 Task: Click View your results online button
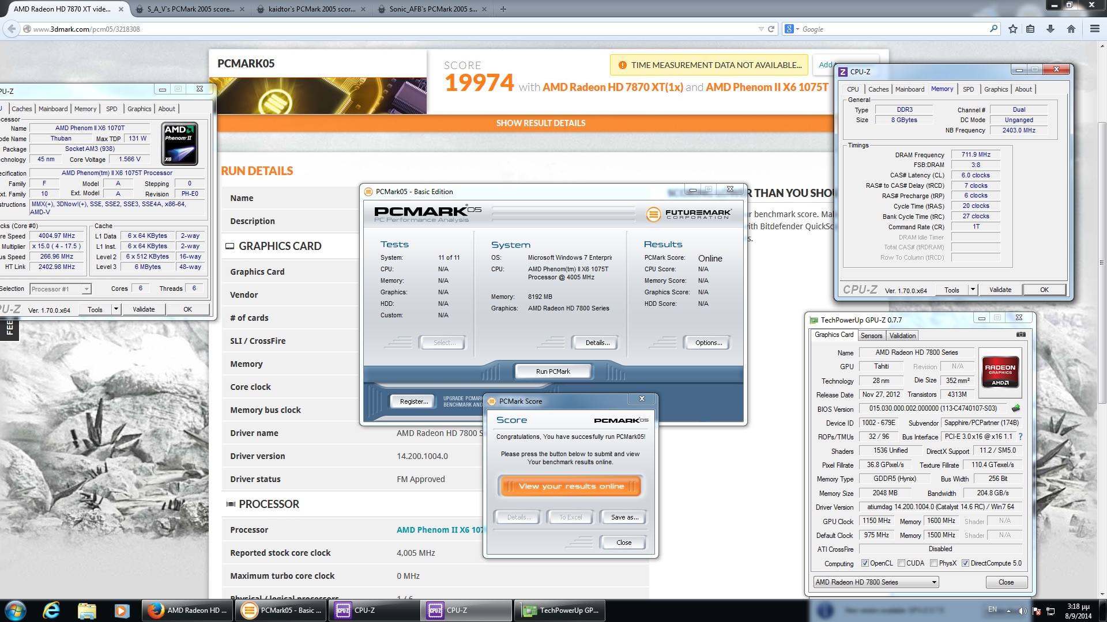click(x=571, y=486)
